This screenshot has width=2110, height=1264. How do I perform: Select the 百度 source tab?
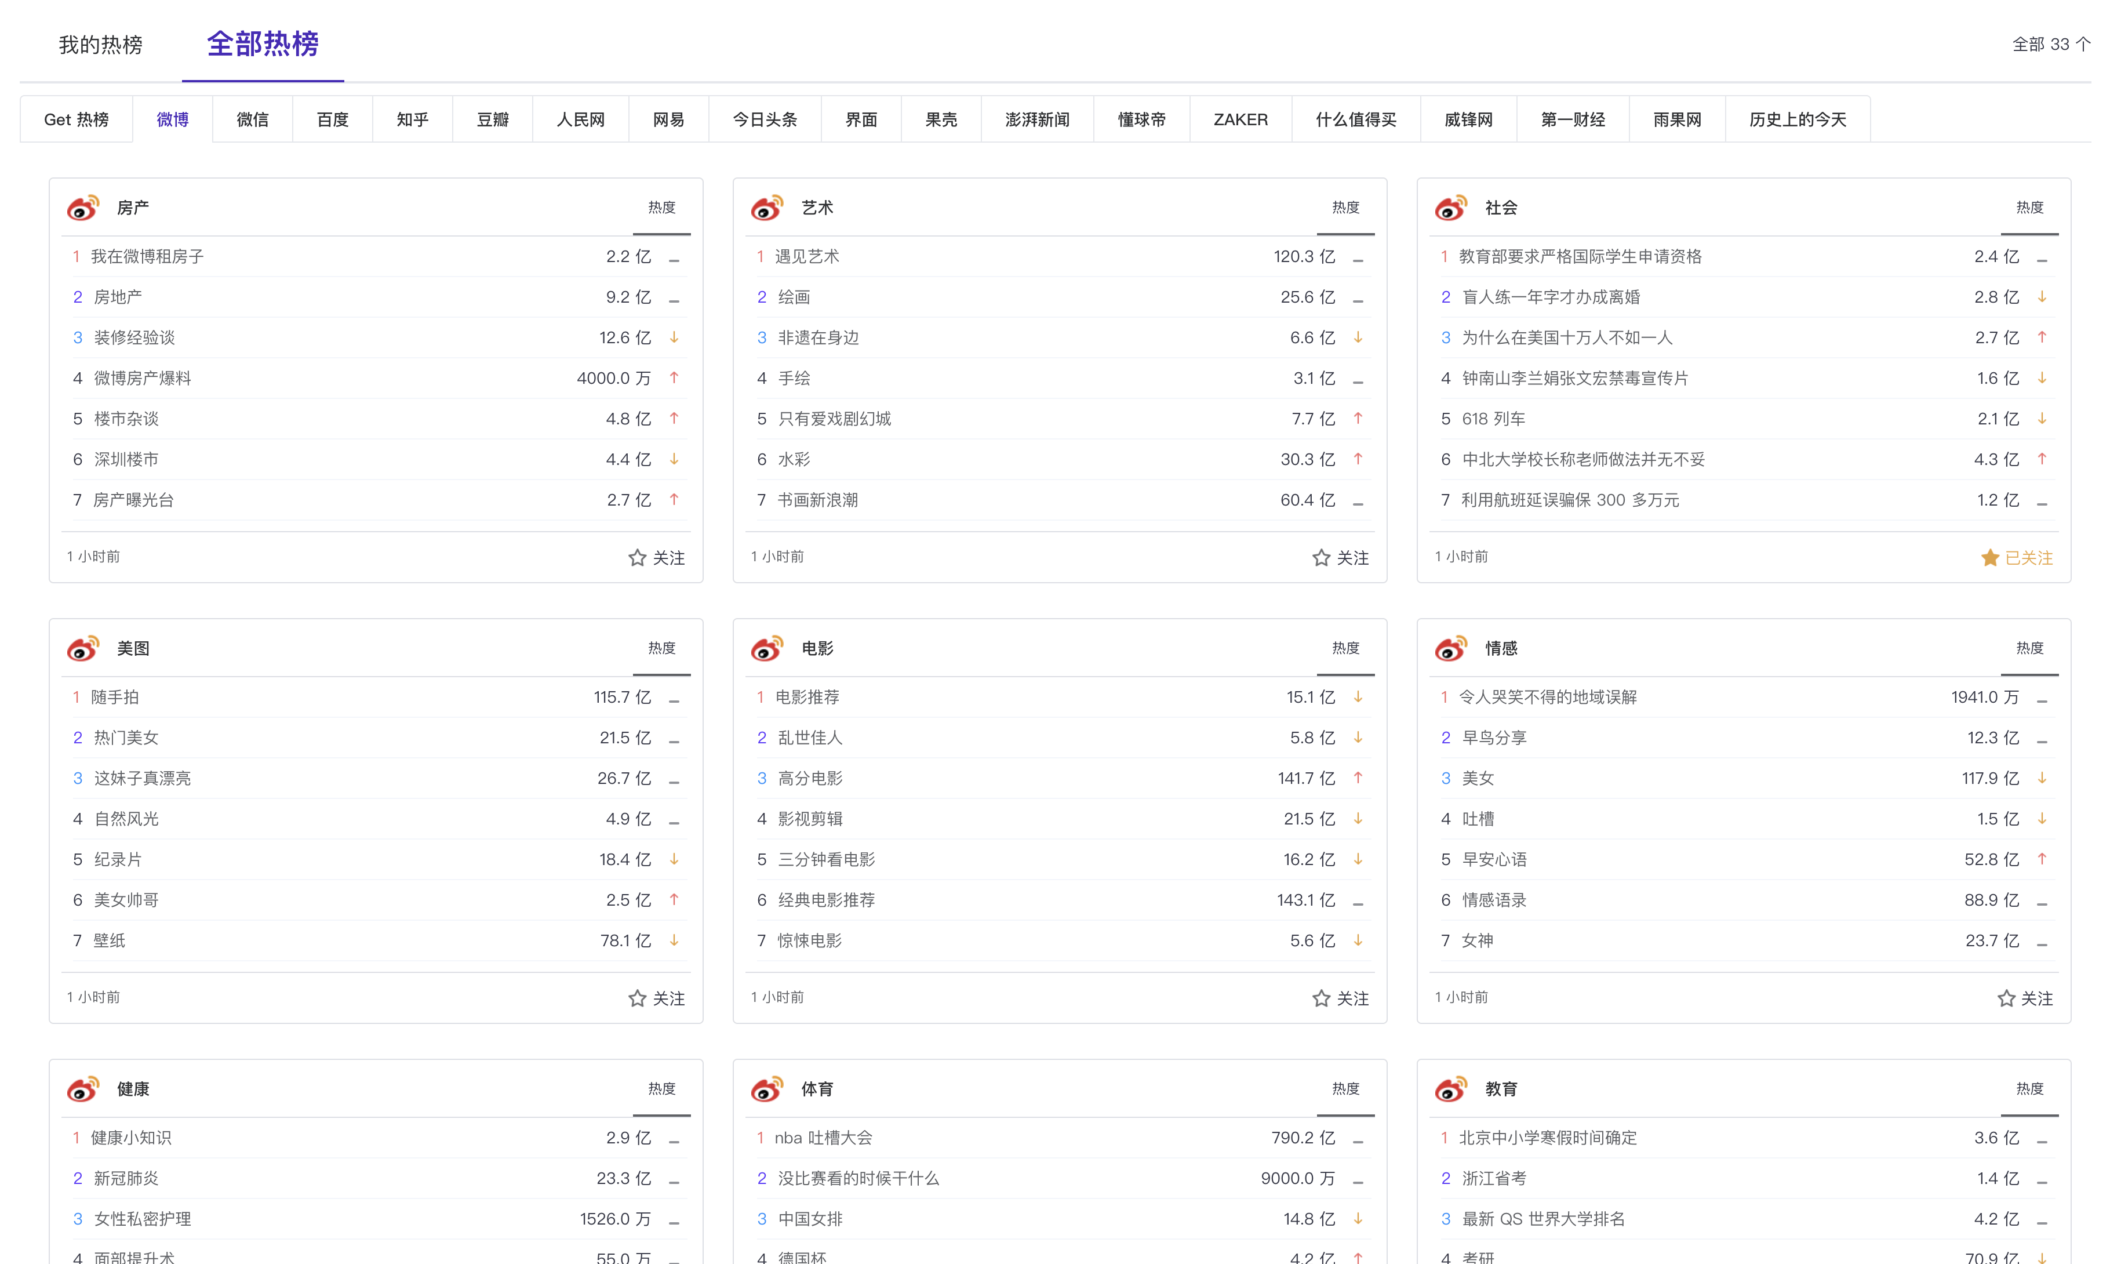(x=332, y=119)
